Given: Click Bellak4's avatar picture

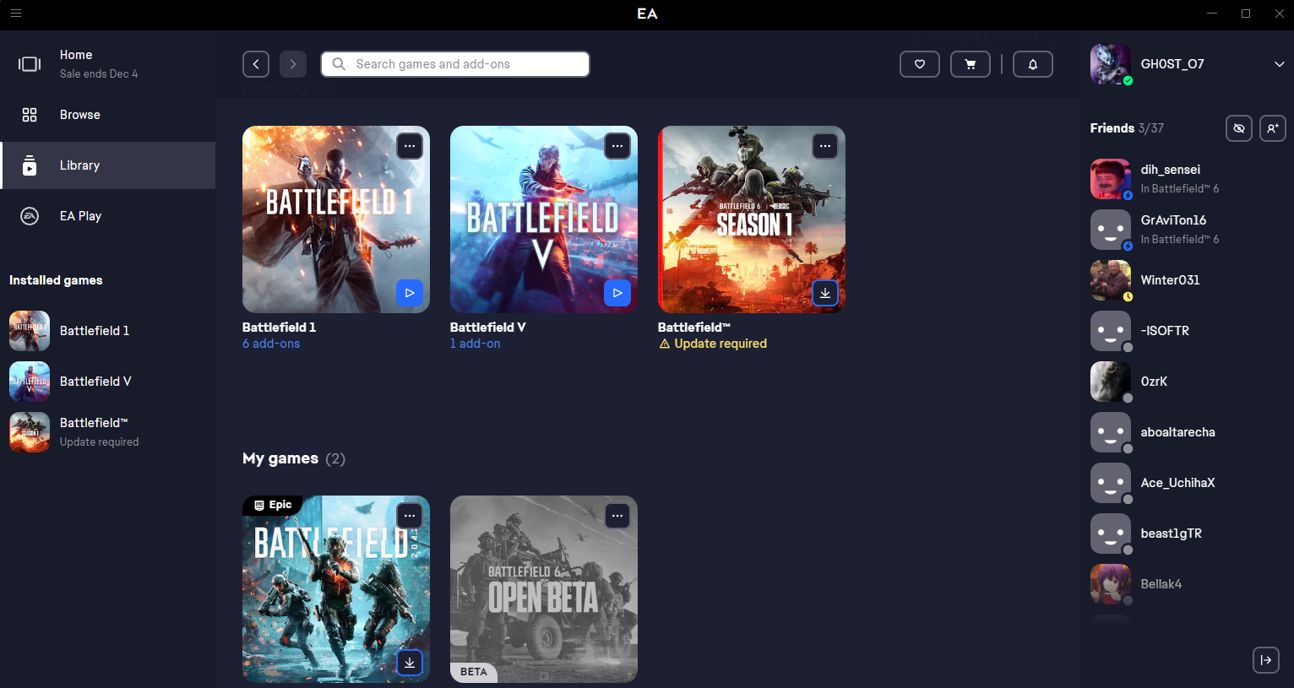Looking at the screenshot, I should coord(1111,584).
